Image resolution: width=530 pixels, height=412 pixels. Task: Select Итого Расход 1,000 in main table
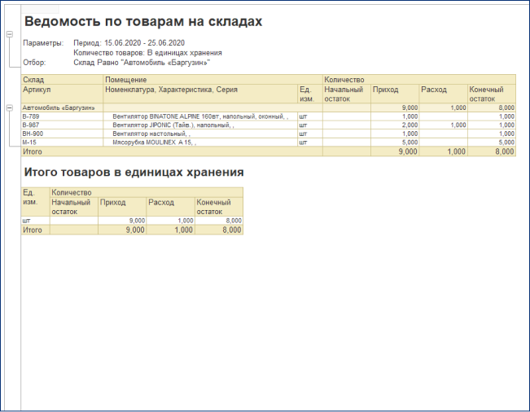[444, 151]
